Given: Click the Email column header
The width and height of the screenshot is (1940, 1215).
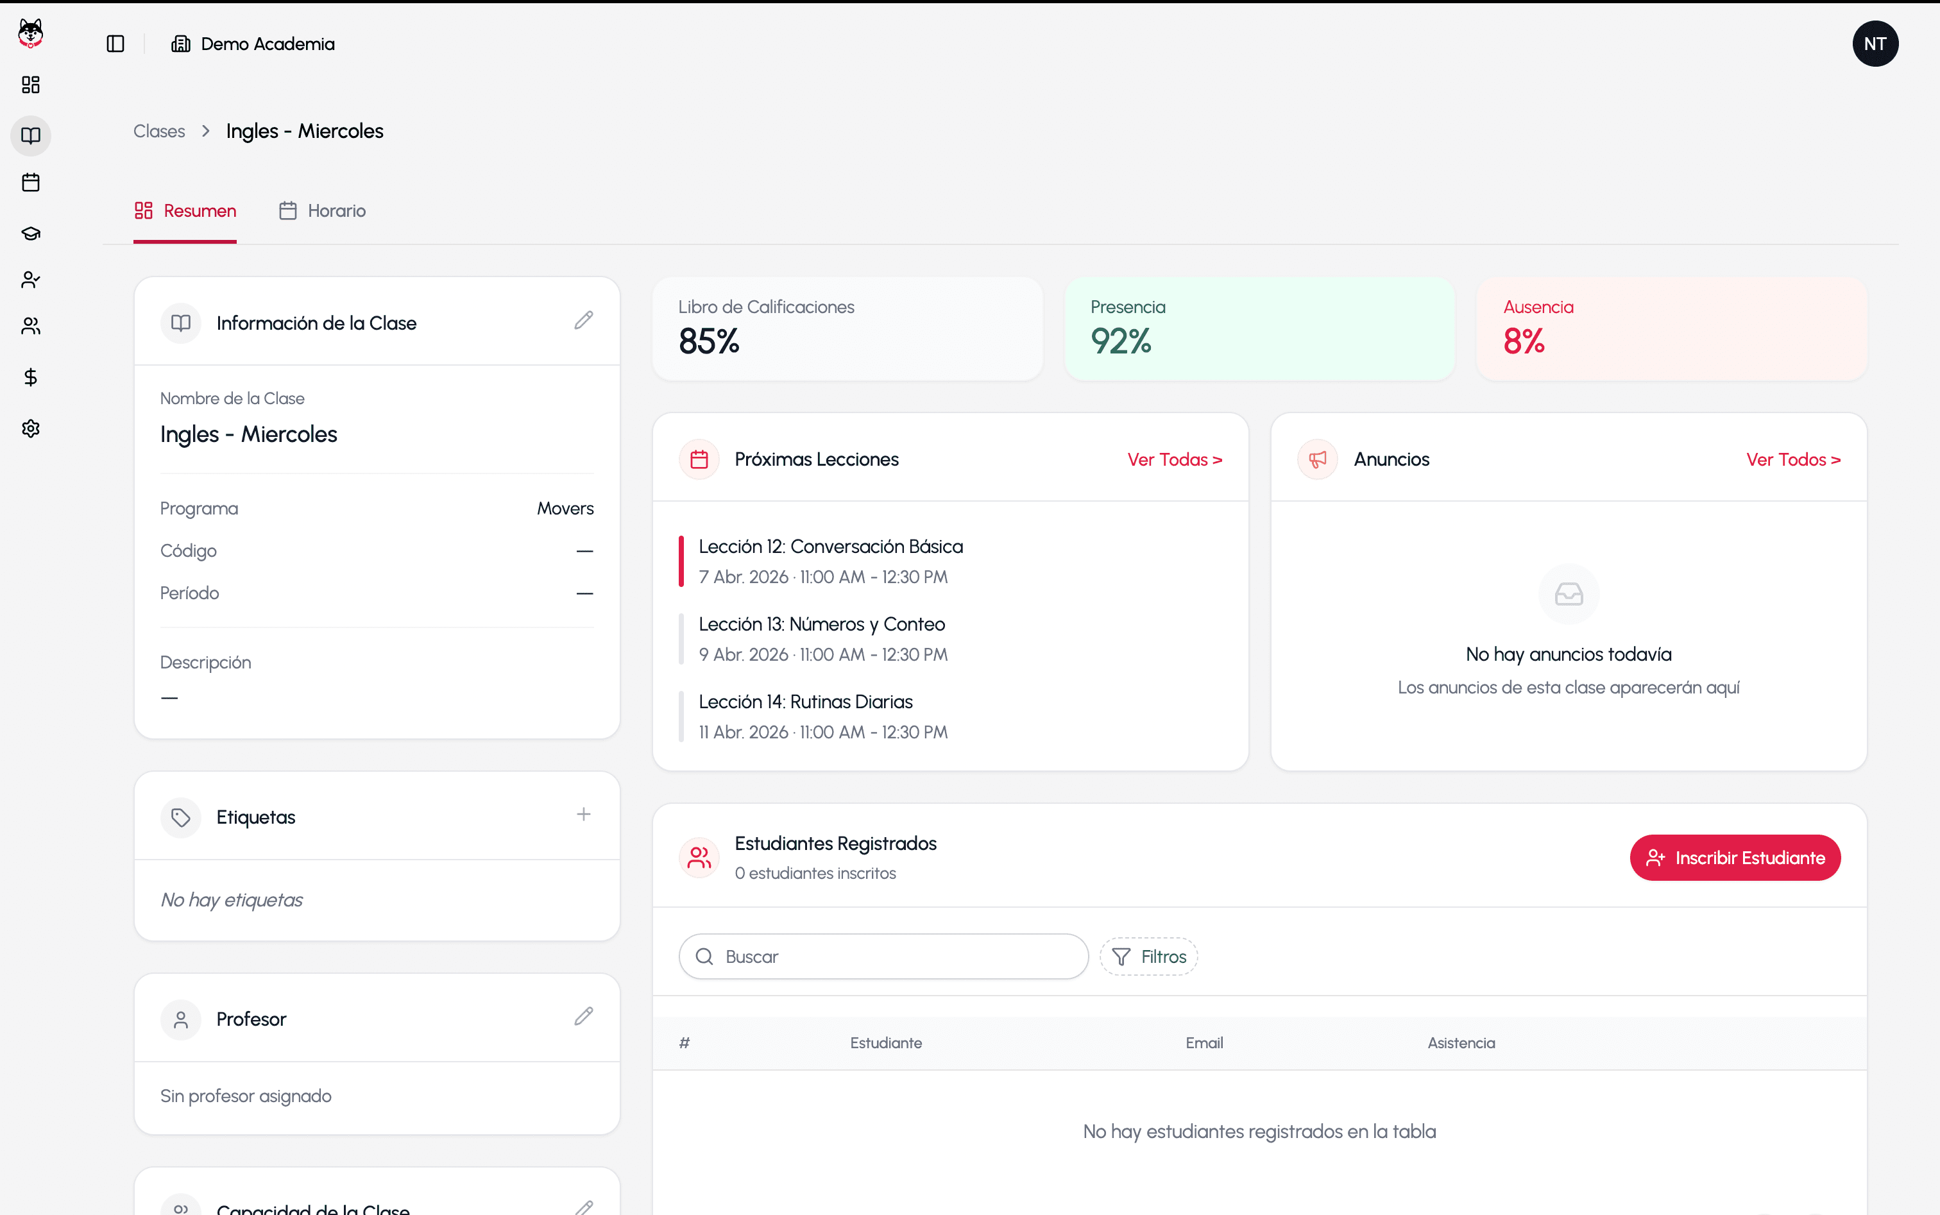Looking at the screenshot, I should tap(1204, 1042).
